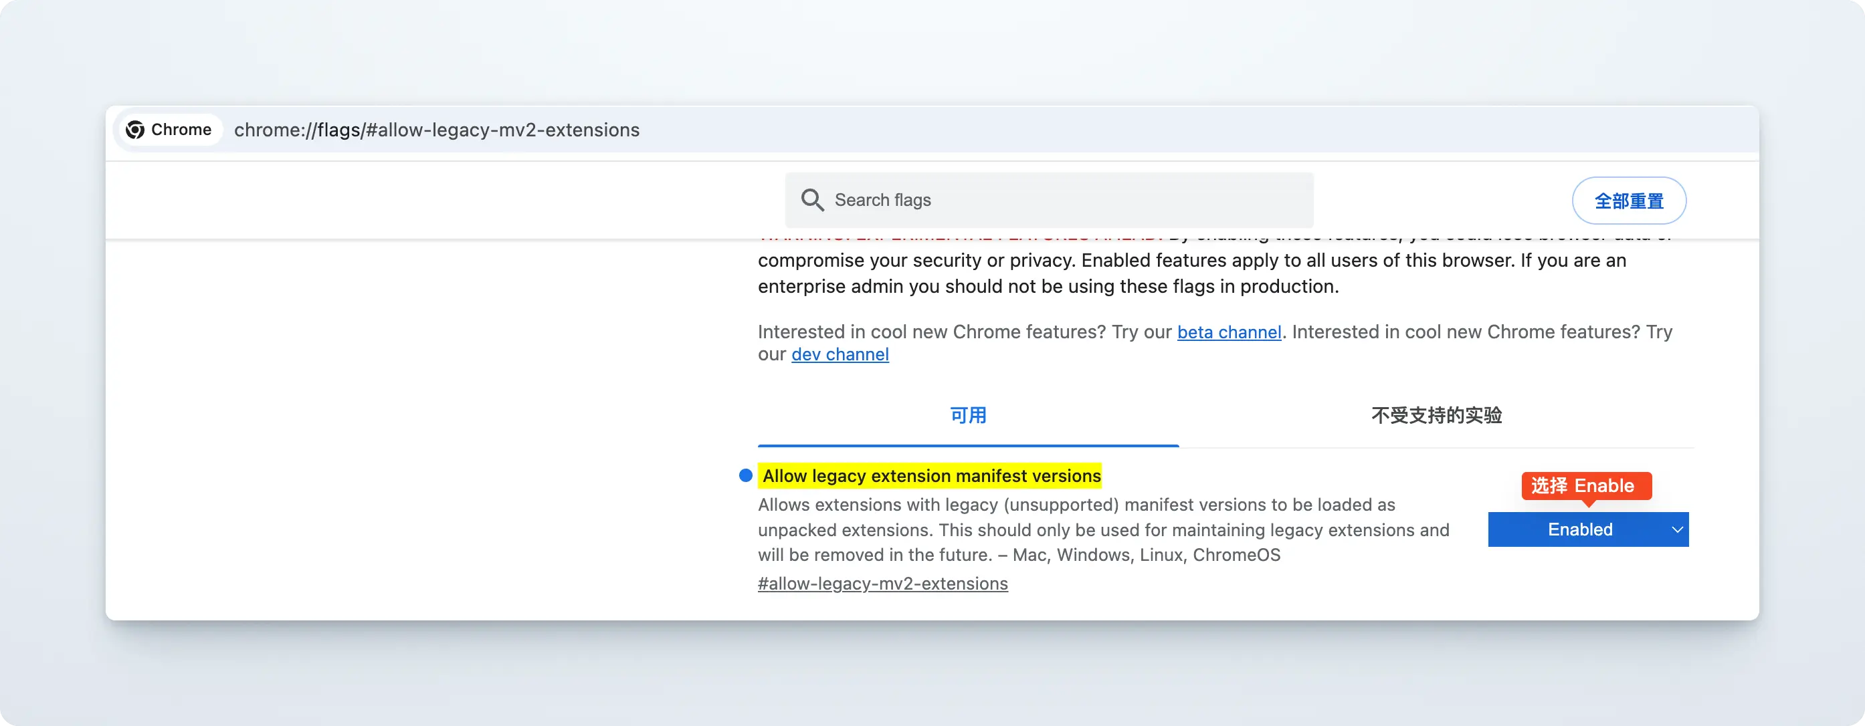Click the 全部重置 reset button
This screenshot has width=1865, height=726.
1629,201
